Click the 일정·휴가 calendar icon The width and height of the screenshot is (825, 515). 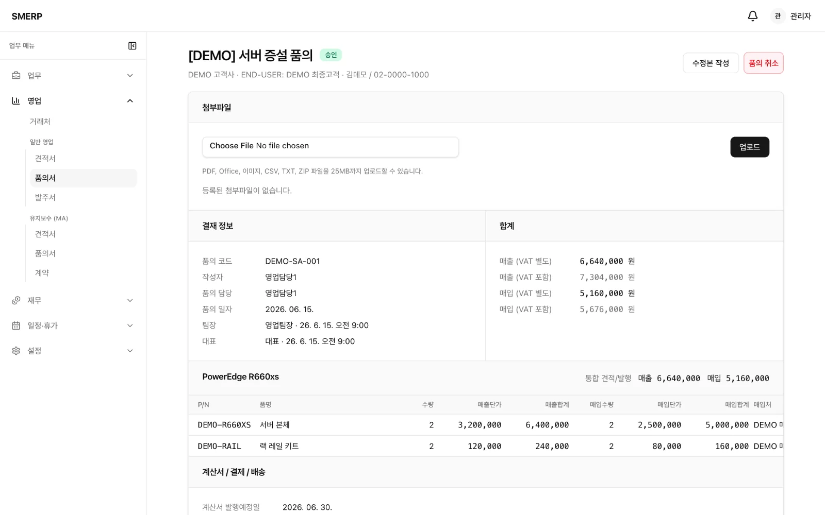click(16, 325)
